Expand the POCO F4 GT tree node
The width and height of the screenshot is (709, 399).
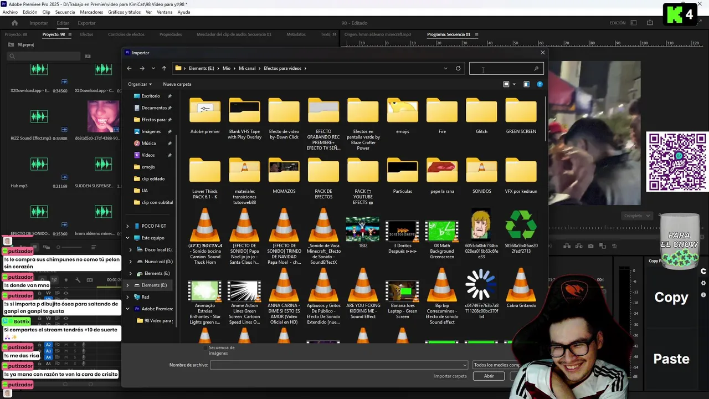click(127, 226)
